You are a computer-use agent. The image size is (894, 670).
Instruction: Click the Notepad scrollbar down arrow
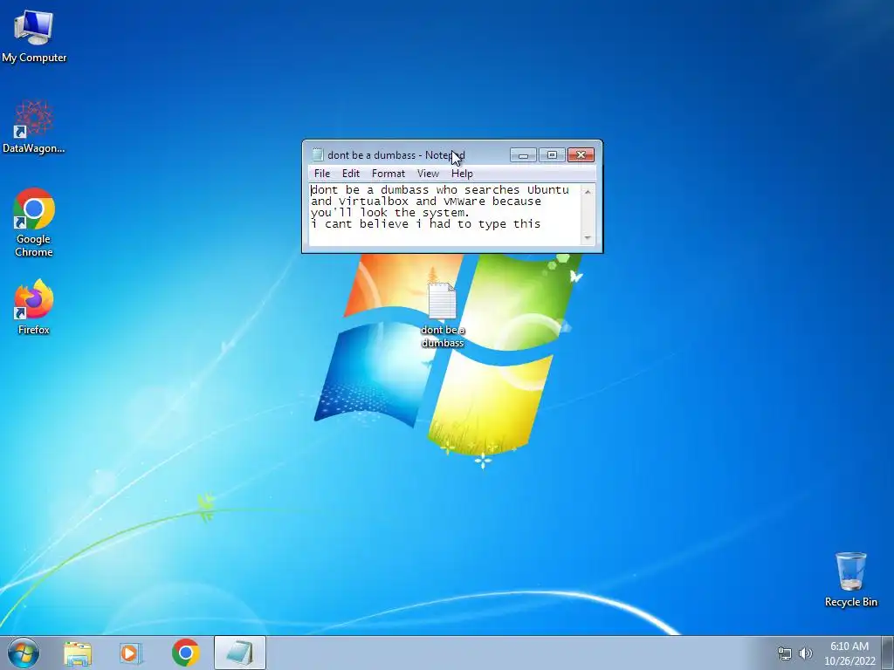pyautogui.click(x=588, y=237)
